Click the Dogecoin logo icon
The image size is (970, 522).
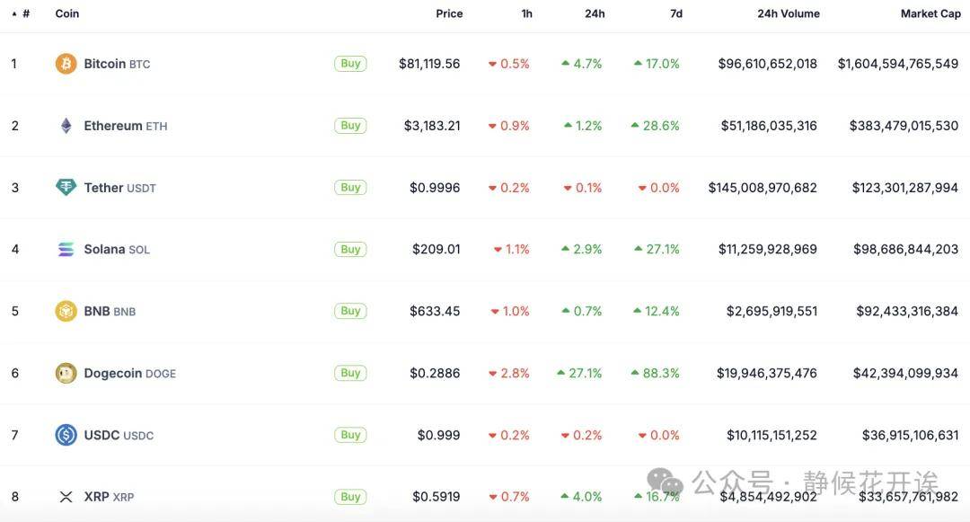tap(66, 373)
